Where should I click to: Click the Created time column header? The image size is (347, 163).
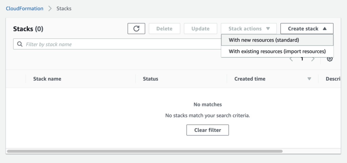point(250,79)
